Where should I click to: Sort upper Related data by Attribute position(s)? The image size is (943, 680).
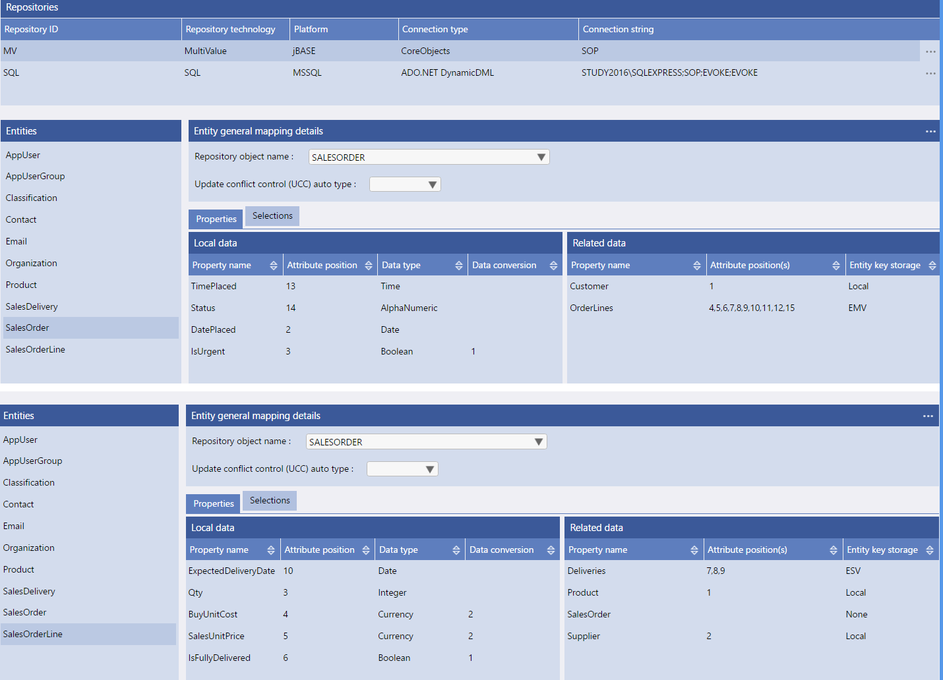click(836, 266)
